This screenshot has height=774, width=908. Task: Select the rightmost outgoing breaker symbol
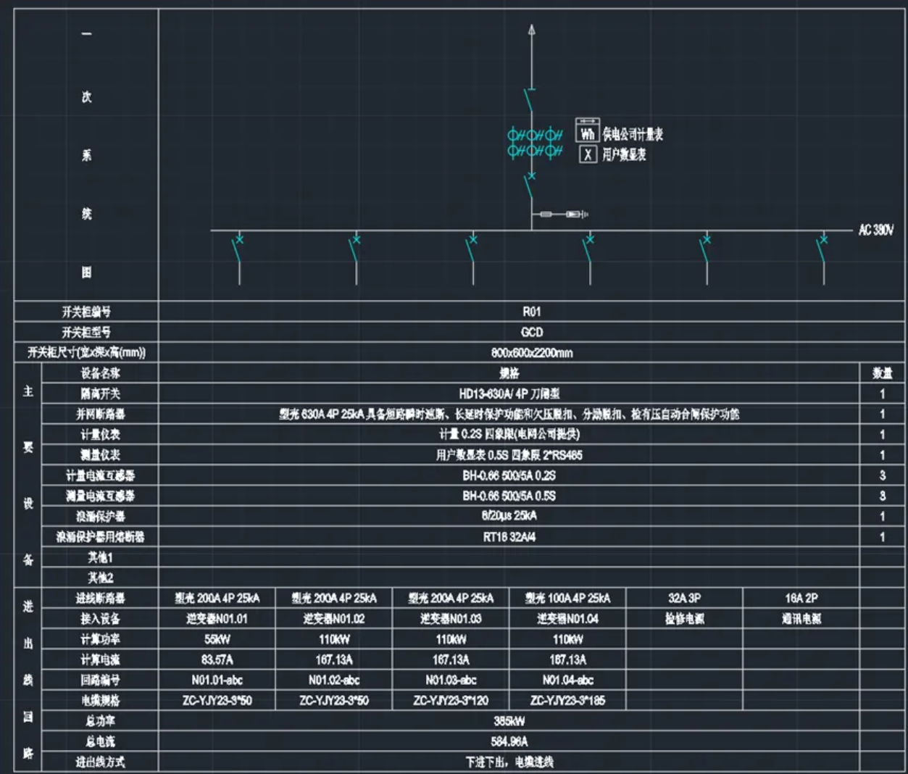click(822, 249)
